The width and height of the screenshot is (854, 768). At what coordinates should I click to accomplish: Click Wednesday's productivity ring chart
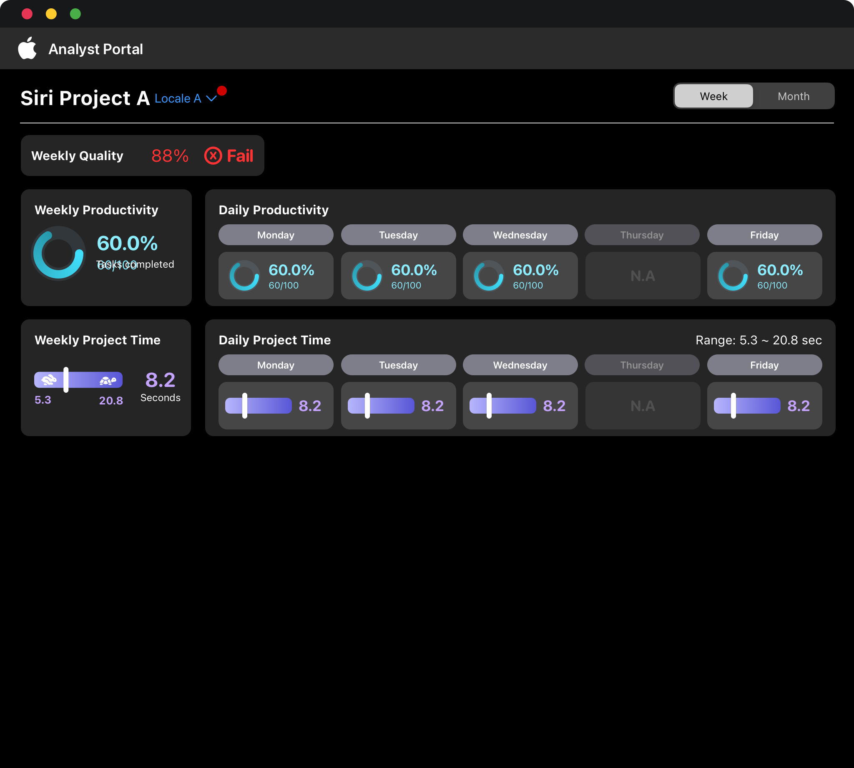[x=489, y=276]
